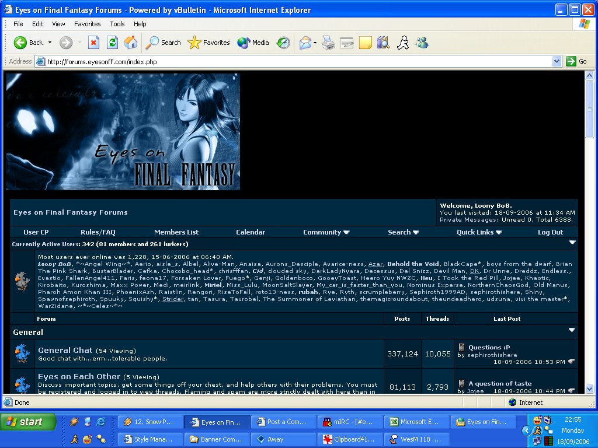Open the Favorites star button
The height and width of the screenshot is (448, 598).
(208, 42)
